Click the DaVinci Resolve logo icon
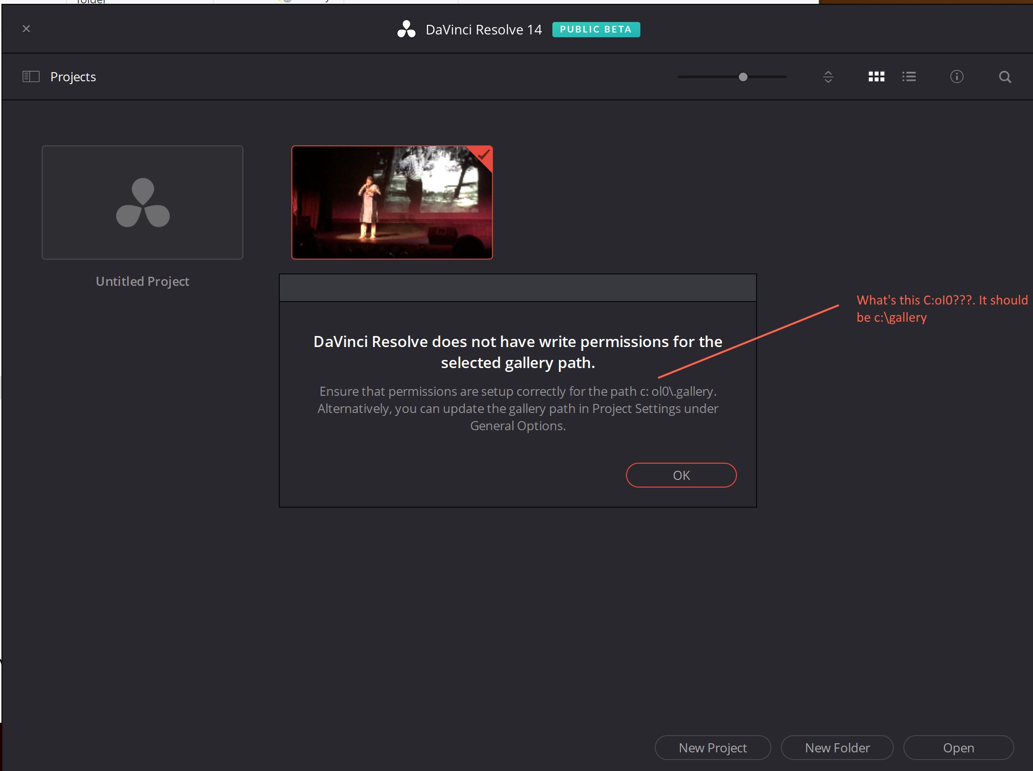Image resolution: width=1033 pixels, height=771 pixels. tap(407, 29)
